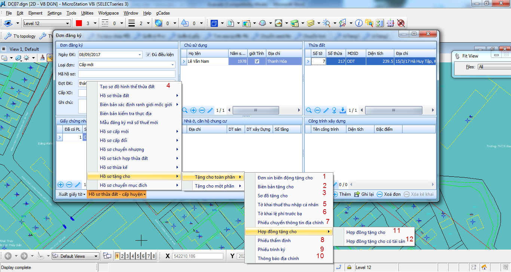
Task: Click the lock icon in status bar
Action: (349, 267)
